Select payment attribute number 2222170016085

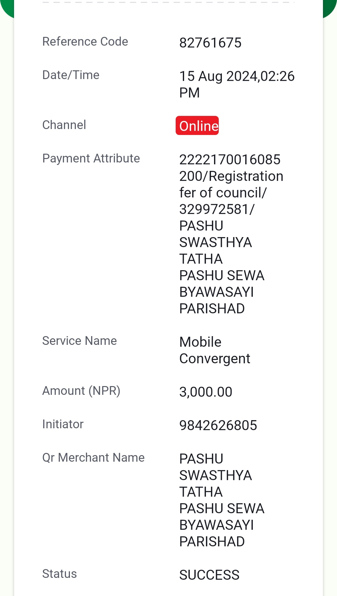pyautogui.click(x=230, y=160)
